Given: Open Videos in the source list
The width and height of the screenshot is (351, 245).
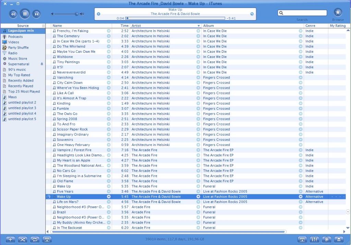Looking at the screenshot, I should click(x=23, y=42).
